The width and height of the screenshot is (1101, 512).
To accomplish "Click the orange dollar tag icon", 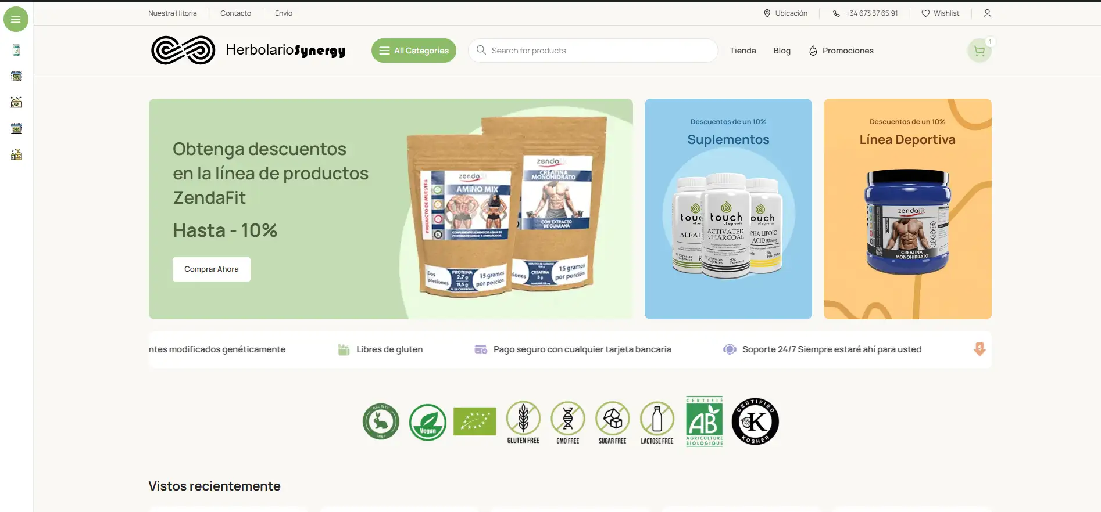I will (x=980, y=349).
